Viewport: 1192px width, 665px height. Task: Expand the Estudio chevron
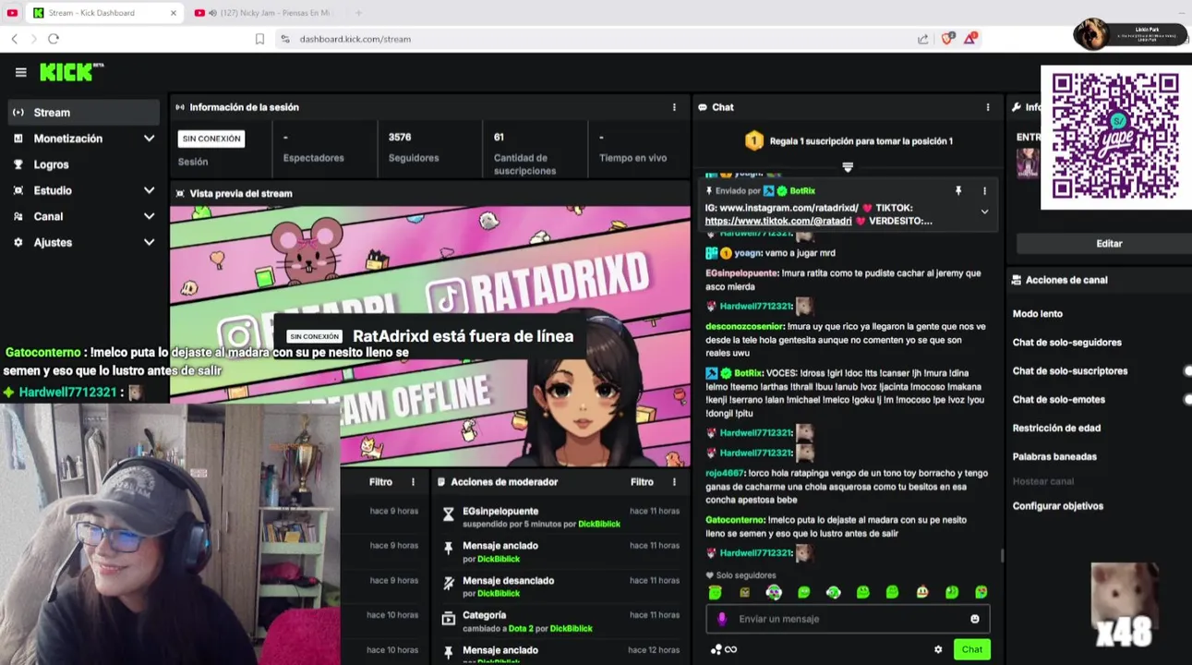[x=149, y=190]
